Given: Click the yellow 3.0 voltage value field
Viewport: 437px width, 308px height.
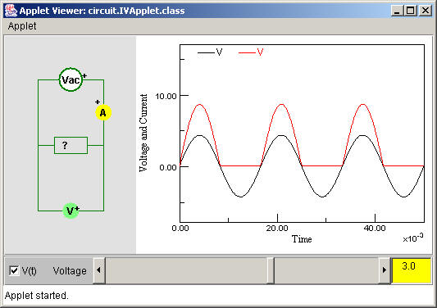Looking at the screenshot, I should coord(411,270).
